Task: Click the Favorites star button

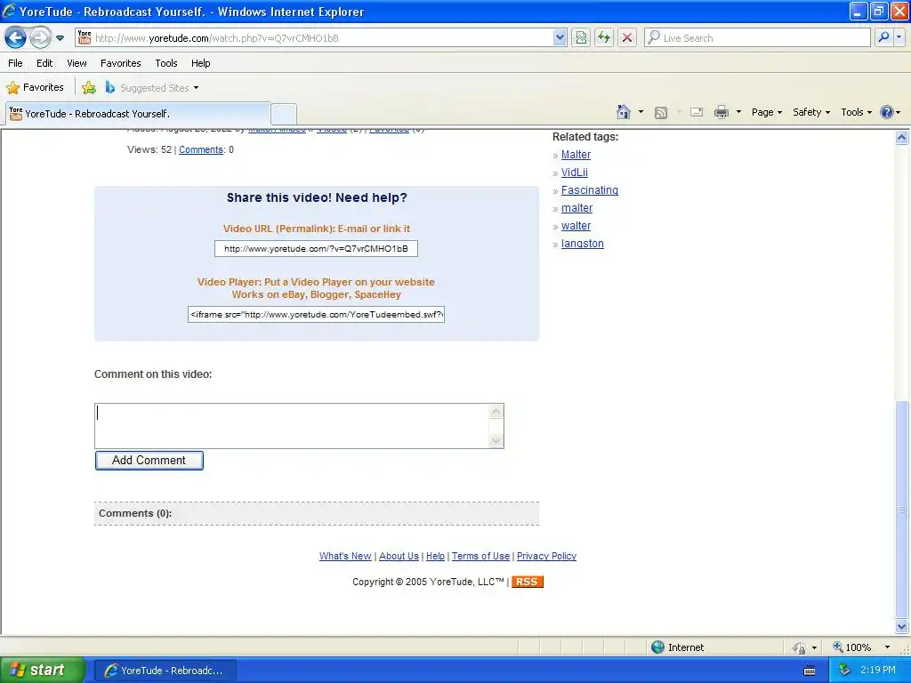Action: pyautogui.click(x=35, y=88)
